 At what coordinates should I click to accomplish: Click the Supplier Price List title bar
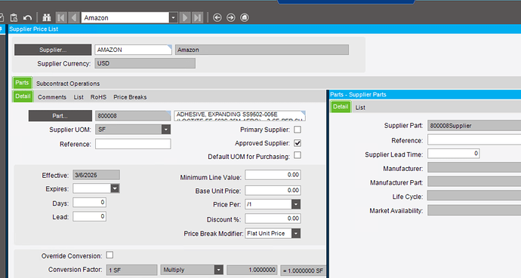click(x=264, y=29)
